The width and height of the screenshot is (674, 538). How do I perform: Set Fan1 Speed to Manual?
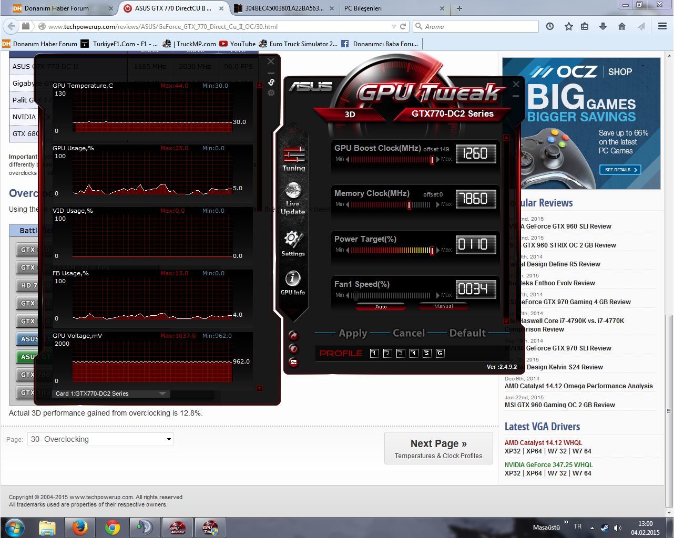tap(443, 306)
